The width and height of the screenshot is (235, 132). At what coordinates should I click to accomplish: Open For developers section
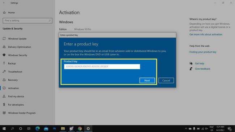(16, 105)
